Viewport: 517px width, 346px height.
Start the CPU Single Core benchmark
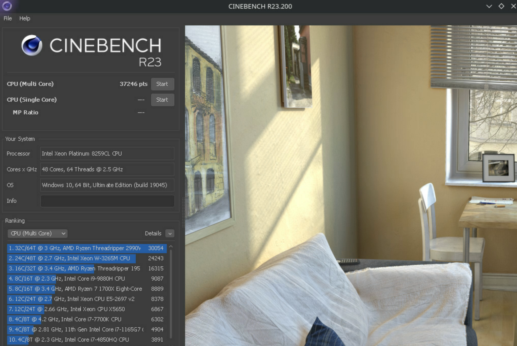(162, 100)
